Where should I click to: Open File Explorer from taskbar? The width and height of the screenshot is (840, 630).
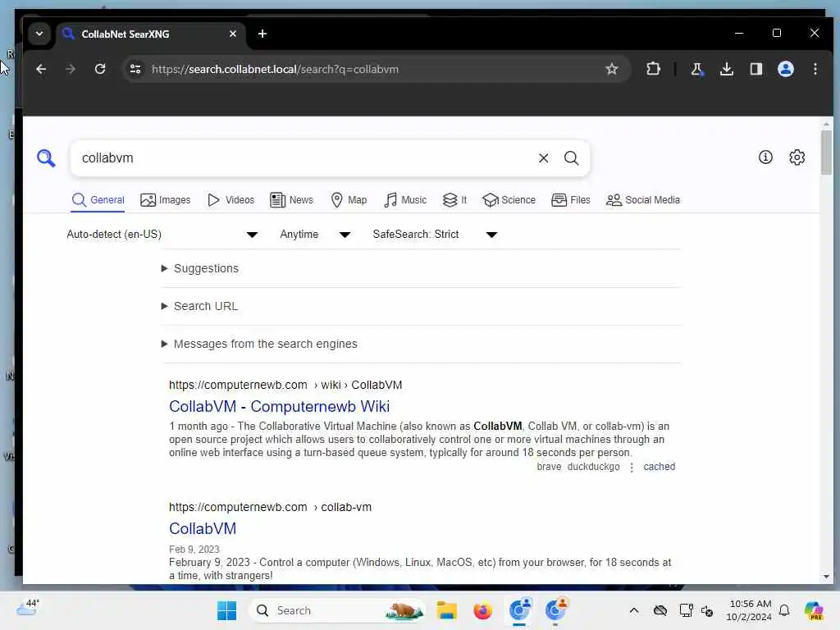tap(446, 610)
